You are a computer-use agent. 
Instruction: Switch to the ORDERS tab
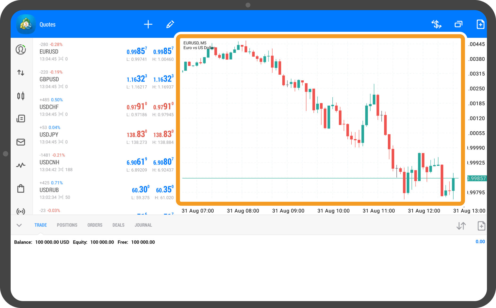point(95,225)
